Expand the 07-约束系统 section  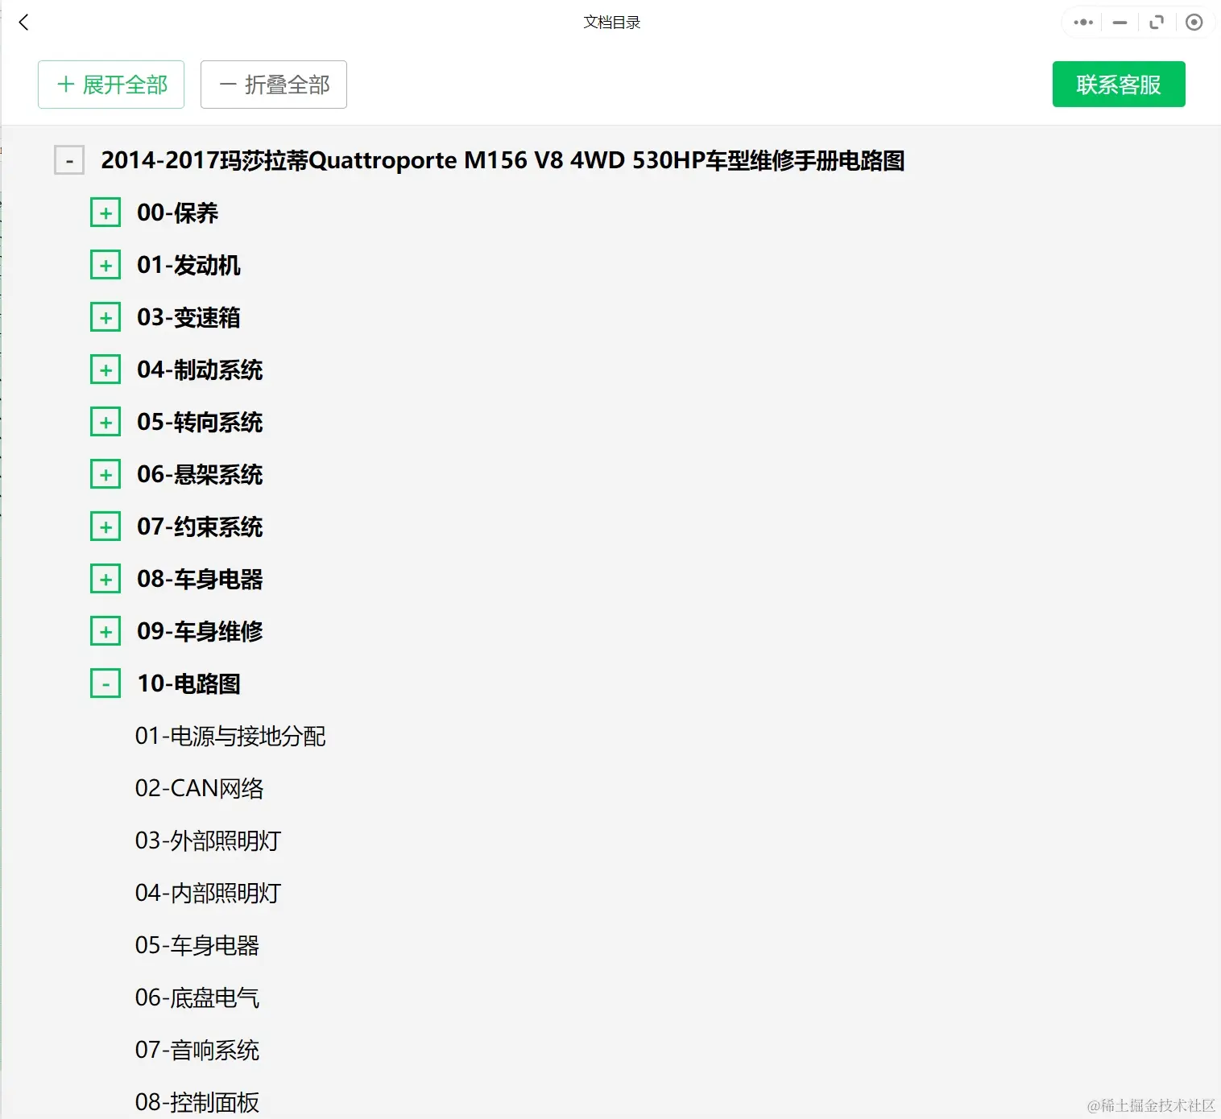click(106, 526)
